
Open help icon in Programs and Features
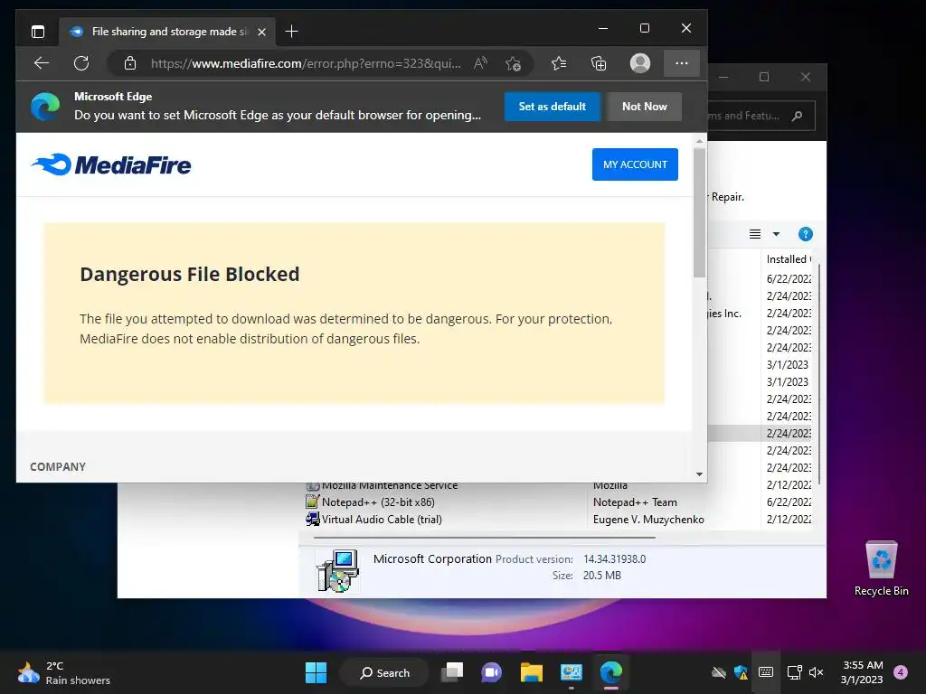tap(806, 234)
